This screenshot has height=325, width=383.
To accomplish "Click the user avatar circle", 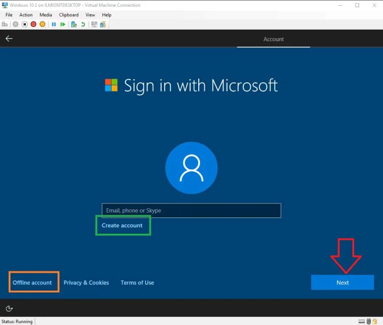I will pos(191,168).
